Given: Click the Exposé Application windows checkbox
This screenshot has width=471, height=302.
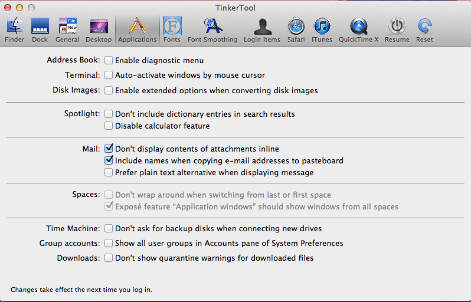Looking at the screenshot, I should click(109, 206).
